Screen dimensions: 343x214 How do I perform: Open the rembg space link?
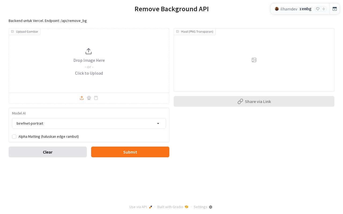305,9
